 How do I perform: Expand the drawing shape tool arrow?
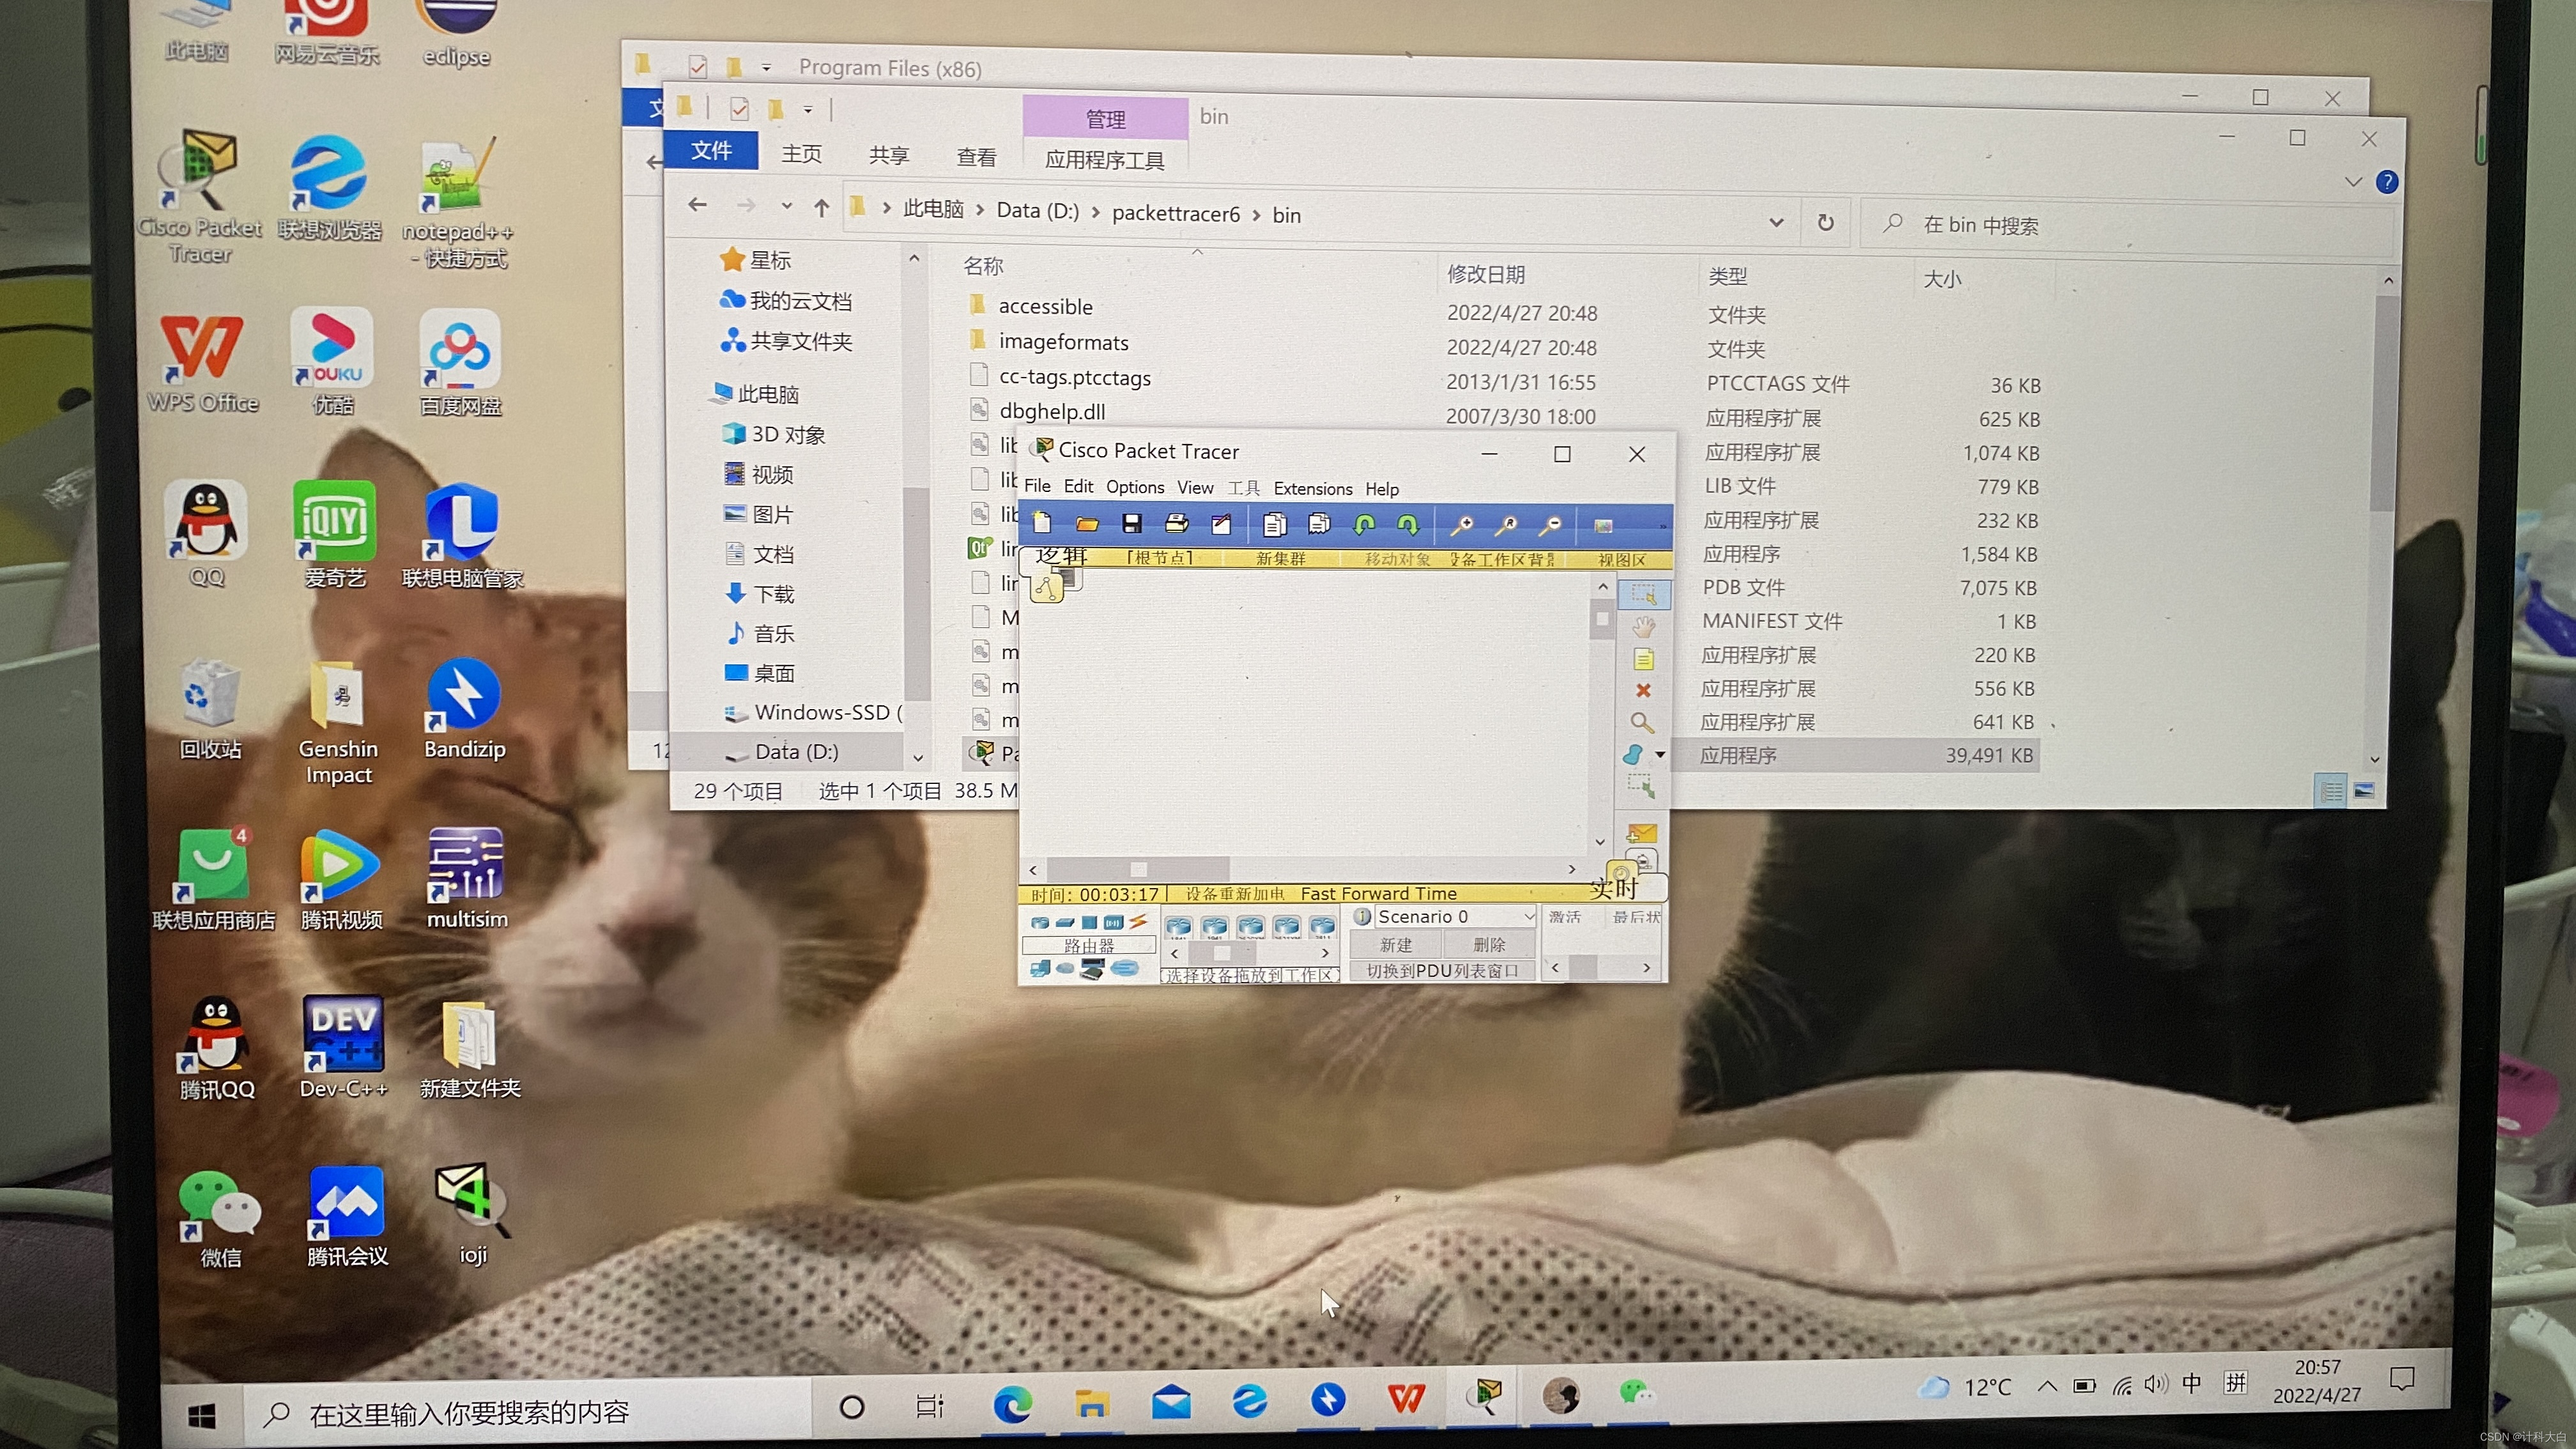(x=1660, y=755)
